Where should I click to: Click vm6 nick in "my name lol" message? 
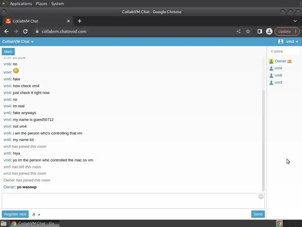click(x=7, y=140)
